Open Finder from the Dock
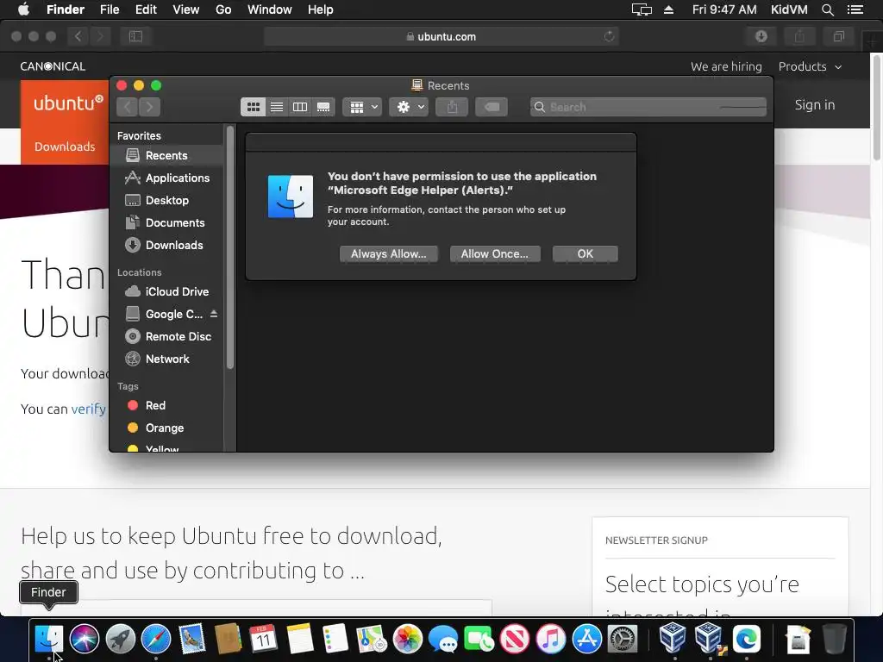This screenshot has height=662, width=883. (49, 639)
